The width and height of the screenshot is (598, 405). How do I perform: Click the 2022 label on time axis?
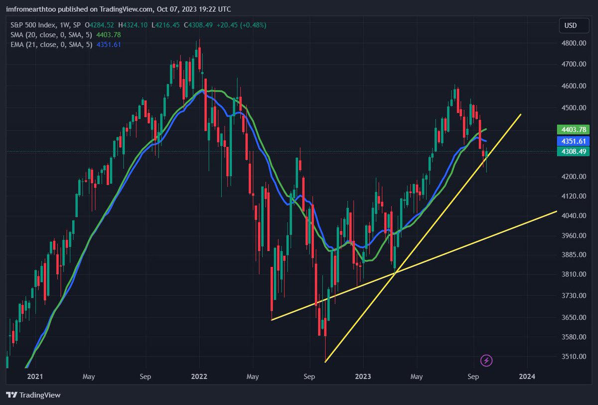point(199,377)
